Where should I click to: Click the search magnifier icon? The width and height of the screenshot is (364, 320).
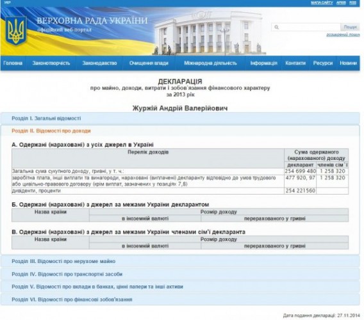coord(276,27)
